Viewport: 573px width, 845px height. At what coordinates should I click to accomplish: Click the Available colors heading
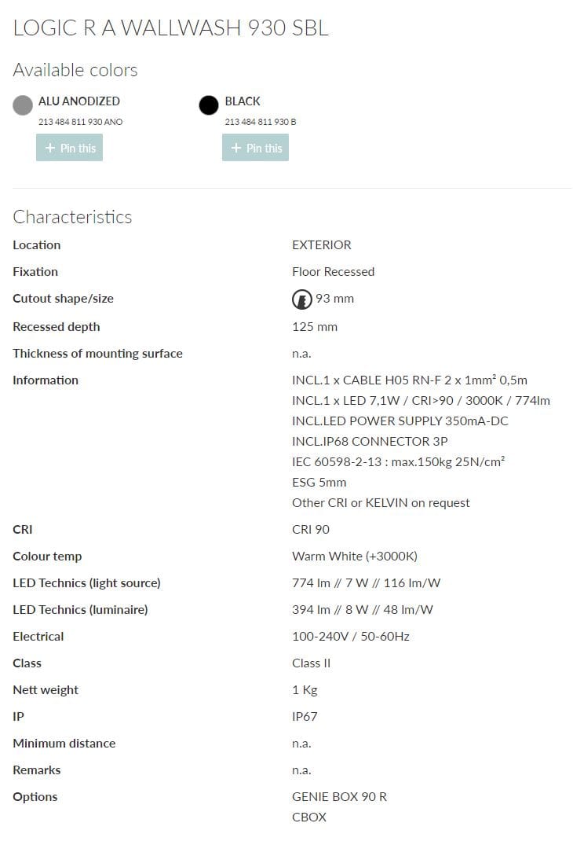pyautogui.click(x=75, y=70)
